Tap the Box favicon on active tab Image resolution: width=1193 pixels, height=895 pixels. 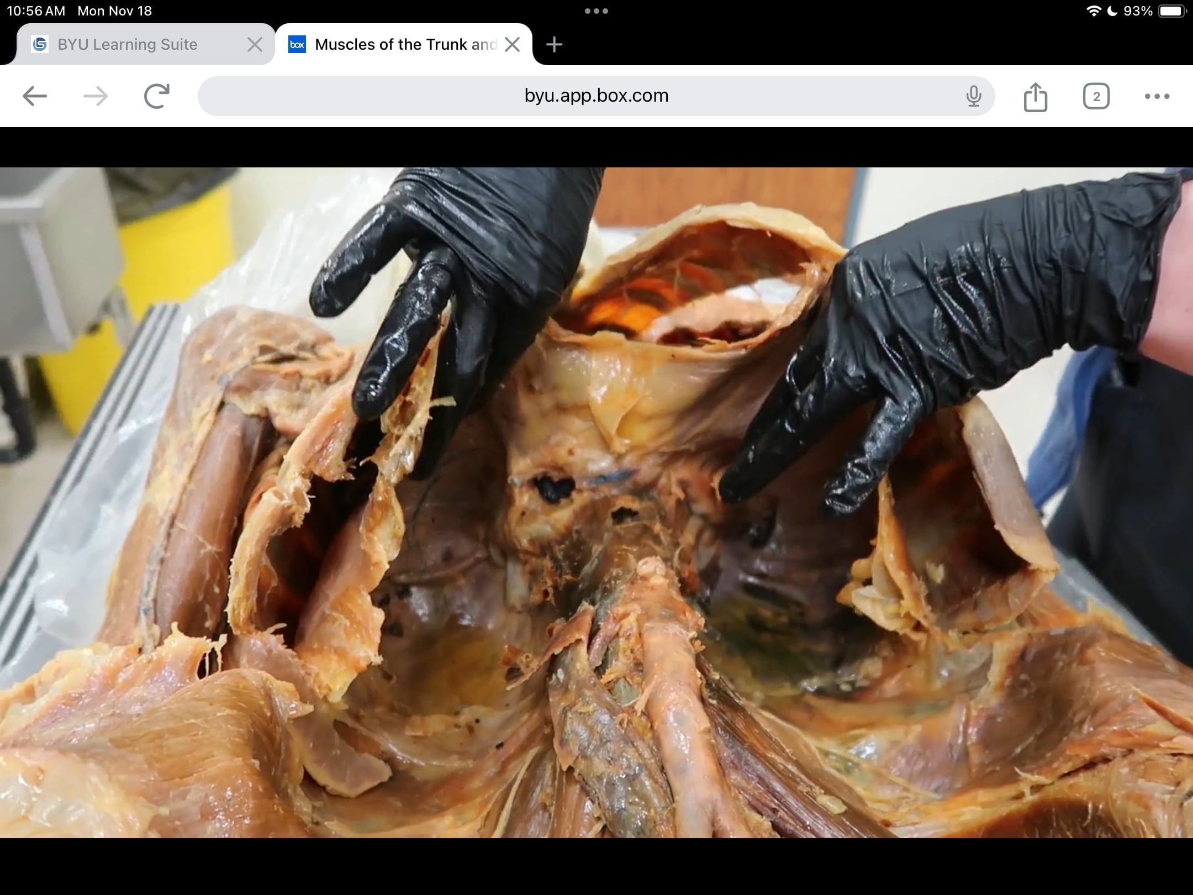click(x=297, y=44)
